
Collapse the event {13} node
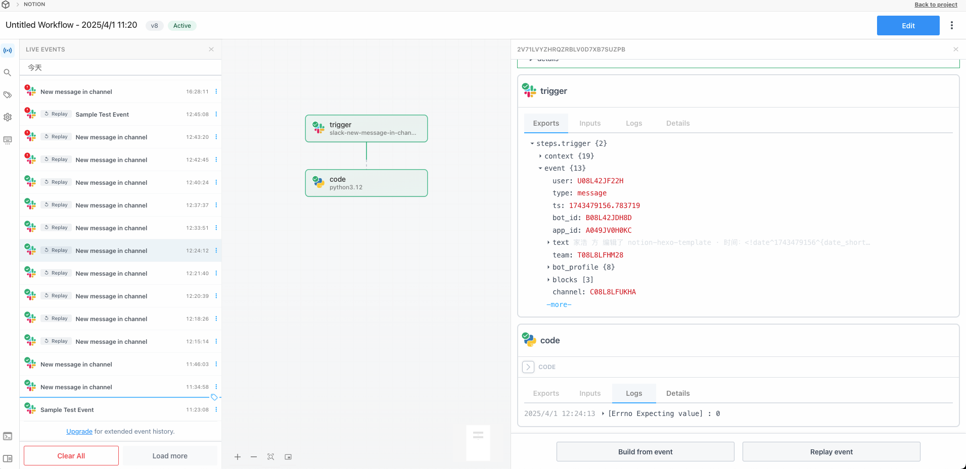click(540, 169)
